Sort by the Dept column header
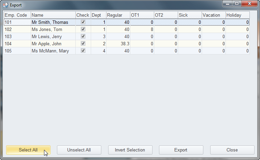The image size is (260, 160). click(x=98, y=15)
